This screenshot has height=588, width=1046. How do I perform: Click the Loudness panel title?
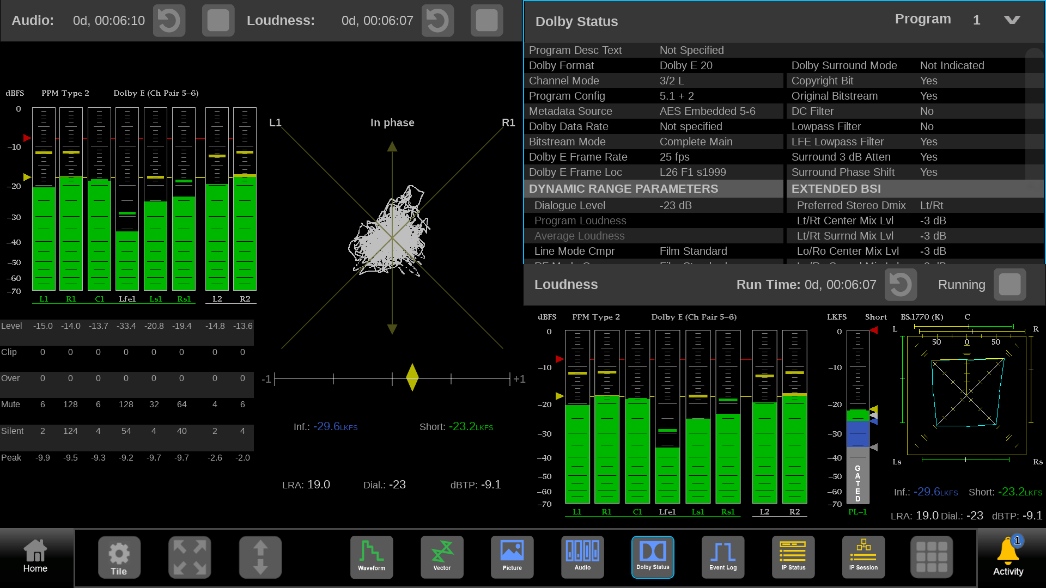pos(566,285)
